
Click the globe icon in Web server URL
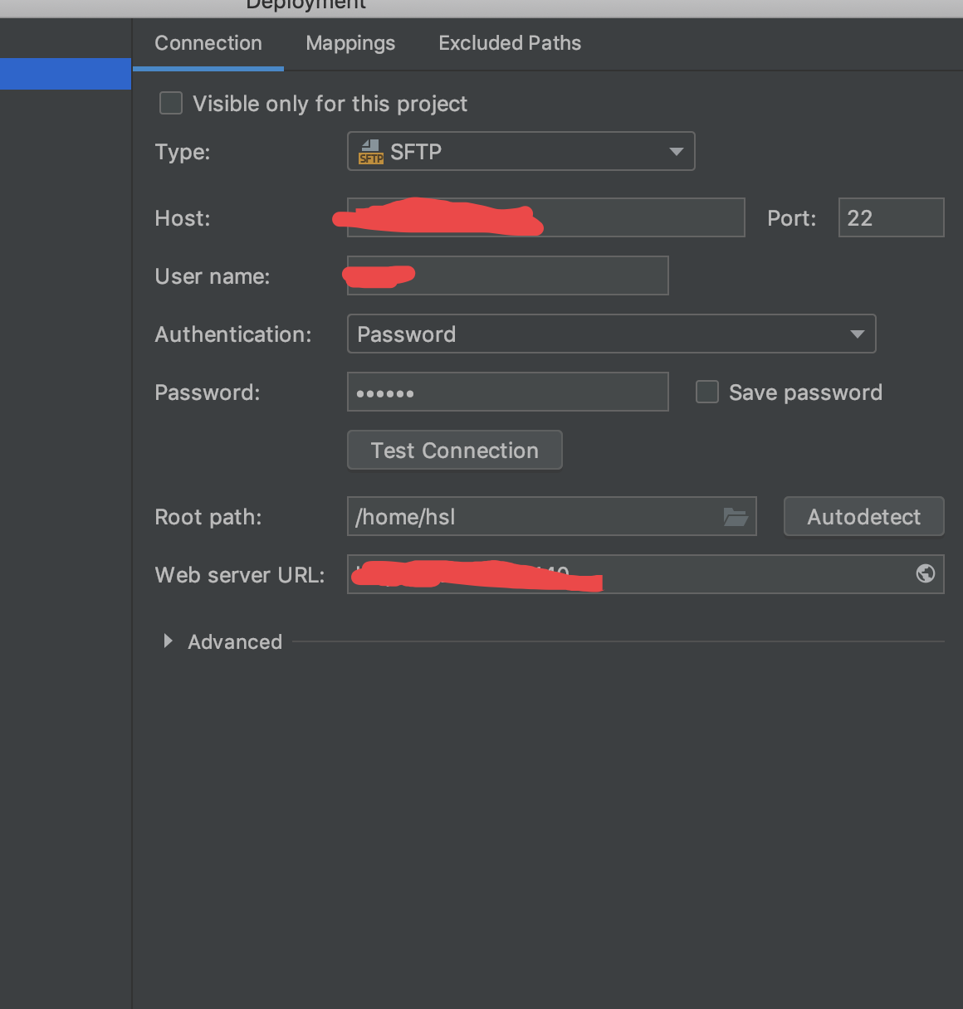[925, 573]
